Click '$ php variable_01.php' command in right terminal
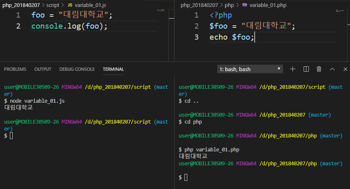 209,150
